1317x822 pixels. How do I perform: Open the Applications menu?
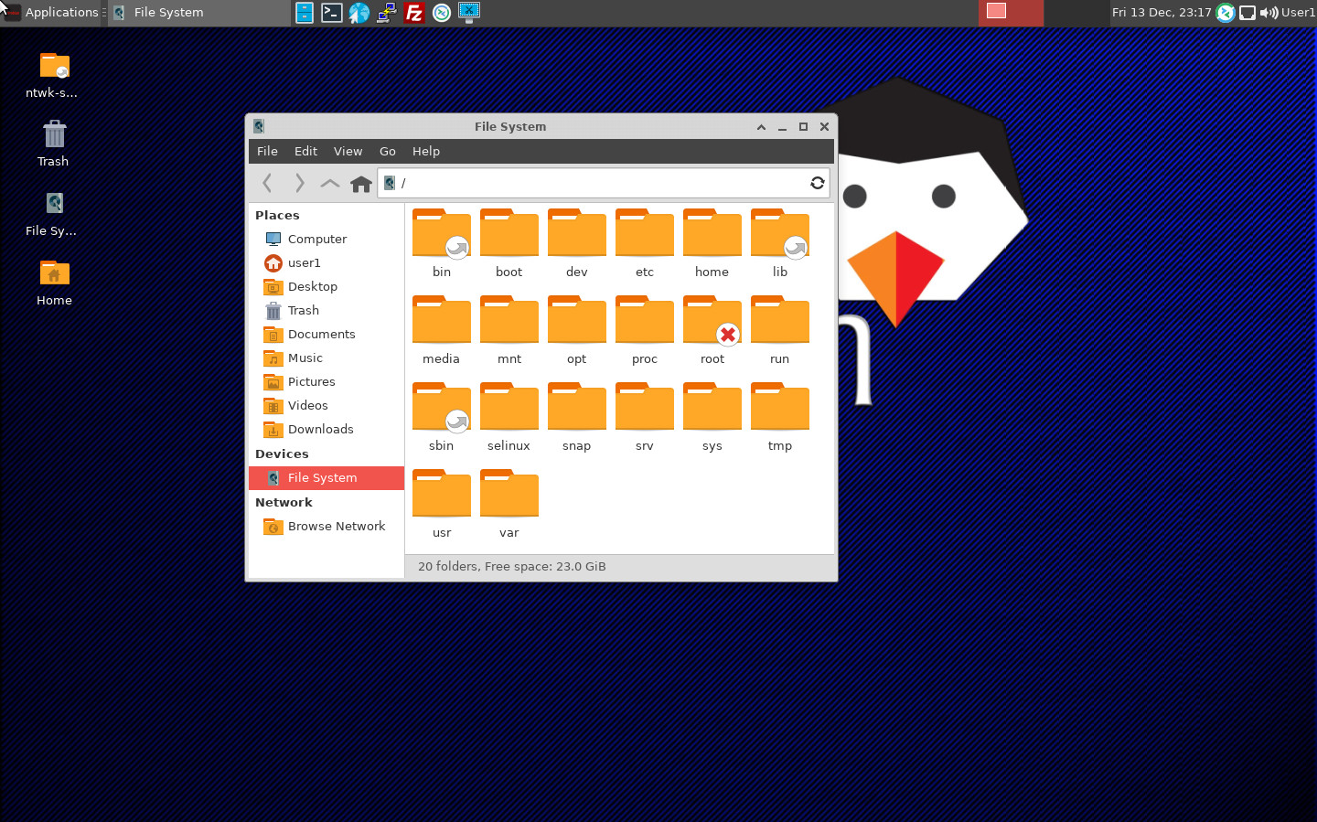click(55, 12)
